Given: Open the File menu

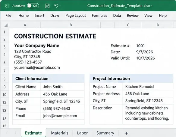Looking at the screenshot, I should pyautogui.click(x=8, y=15).
